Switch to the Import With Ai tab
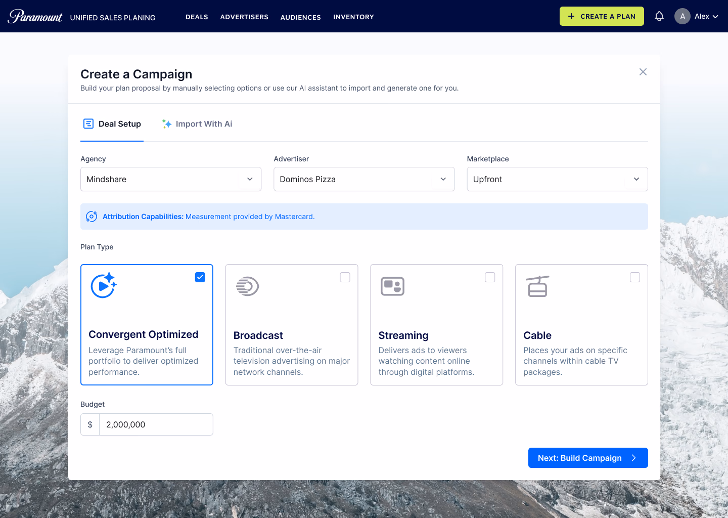Screen dimensions: 728x518 (x=197, y=124)
